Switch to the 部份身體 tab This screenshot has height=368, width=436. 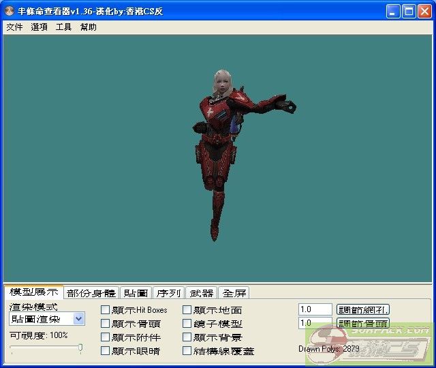(91, 293)
